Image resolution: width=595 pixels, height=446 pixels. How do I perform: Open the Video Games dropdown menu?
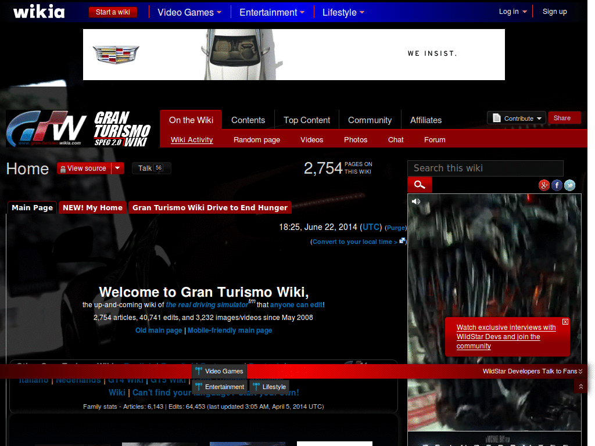point(189,13)
